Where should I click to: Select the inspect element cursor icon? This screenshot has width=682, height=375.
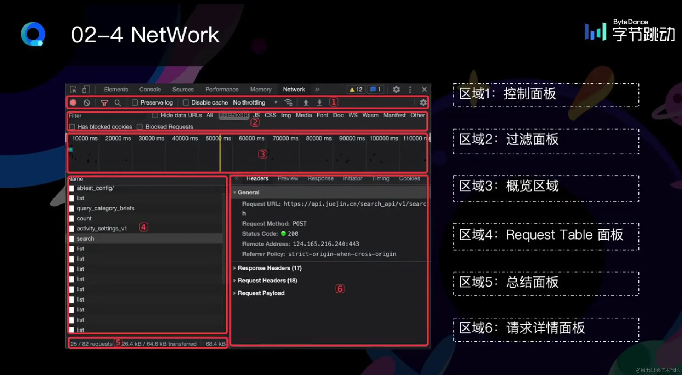73,90
